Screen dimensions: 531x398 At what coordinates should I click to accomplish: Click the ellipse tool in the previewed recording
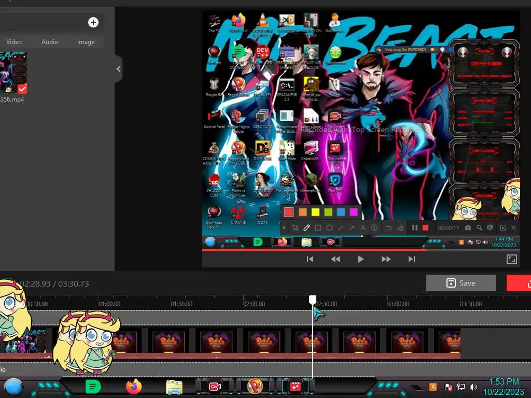[329, 228]
